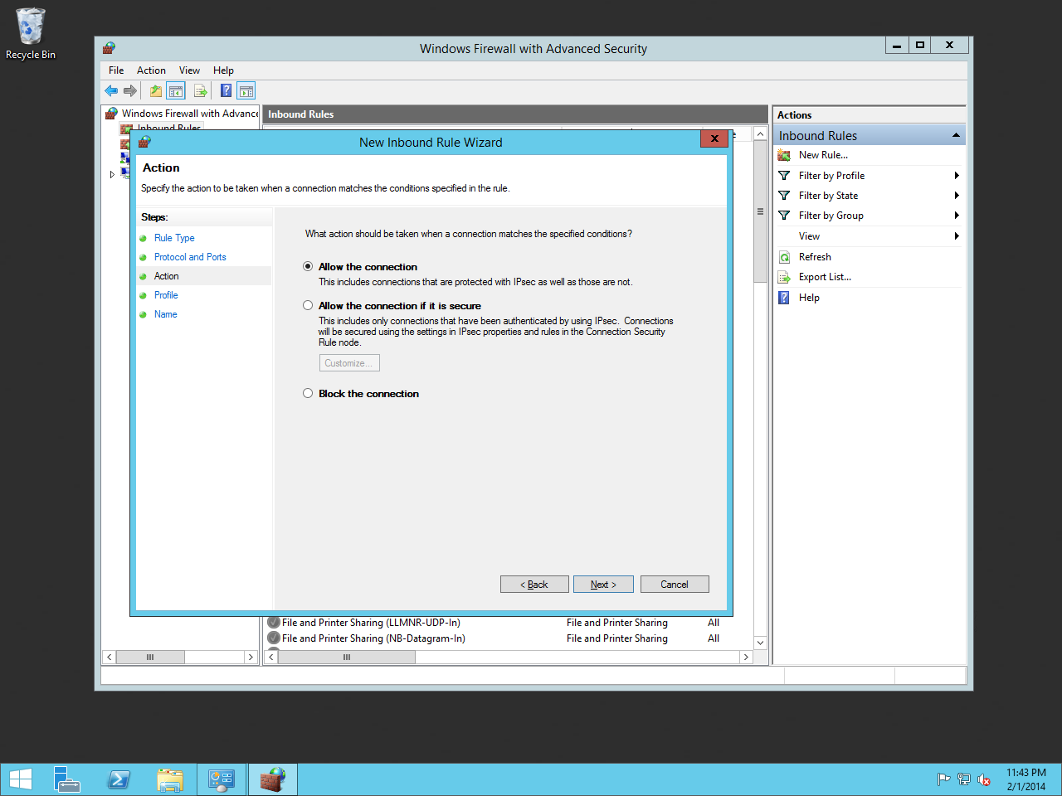This screenshot has height=796, width=1062.
Task: Click the Filter by Profile funnel icon
Action: point(784,176)
